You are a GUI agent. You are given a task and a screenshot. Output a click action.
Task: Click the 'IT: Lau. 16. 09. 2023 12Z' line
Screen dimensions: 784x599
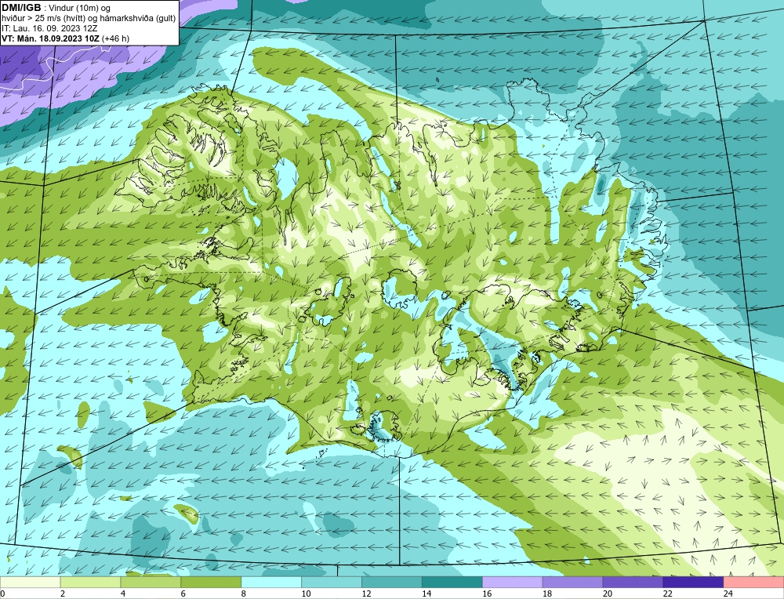pyautogui.click(x=50, y=28)
